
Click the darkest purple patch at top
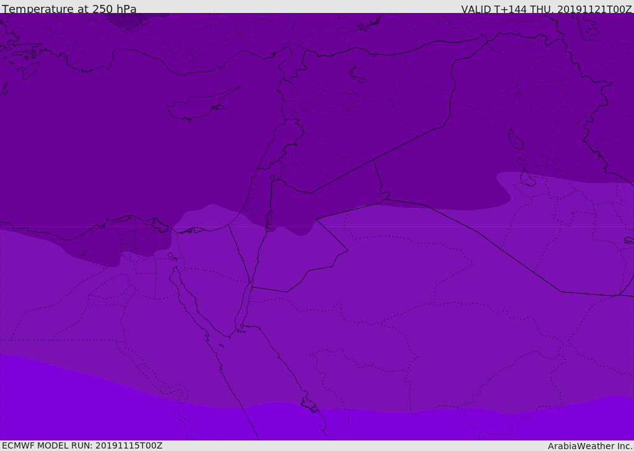tap(127, 22)
